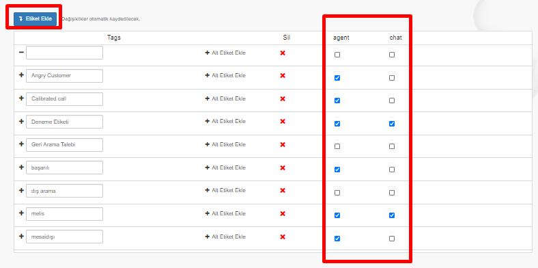Check chat for Angry Customer
The image size is (538, 268).
point(392,78)
